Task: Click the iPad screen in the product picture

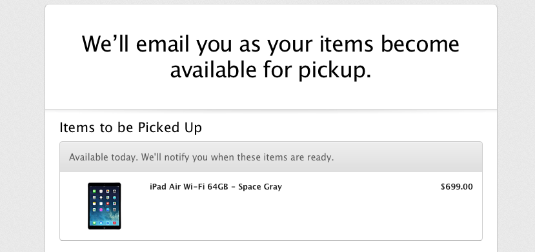Action: (104, 206)
